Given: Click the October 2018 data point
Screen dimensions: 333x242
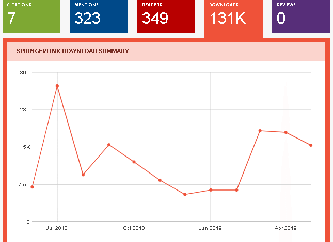Looking at the screenshot, I should click(x=134, y=162).
